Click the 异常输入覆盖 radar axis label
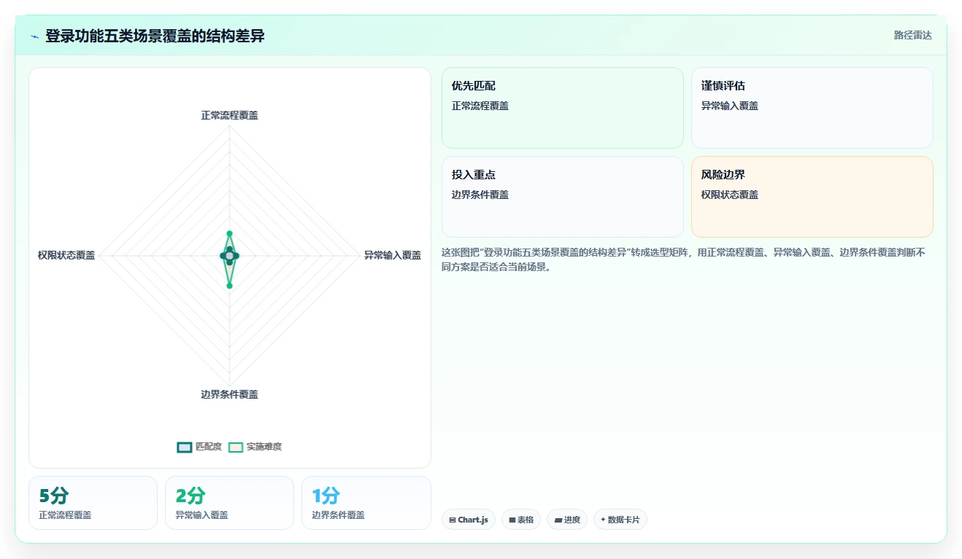 point(393,255)
